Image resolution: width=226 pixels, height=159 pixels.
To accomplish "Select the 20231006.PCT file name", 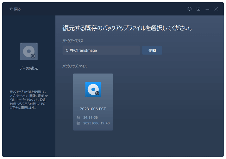I will 93,109.
